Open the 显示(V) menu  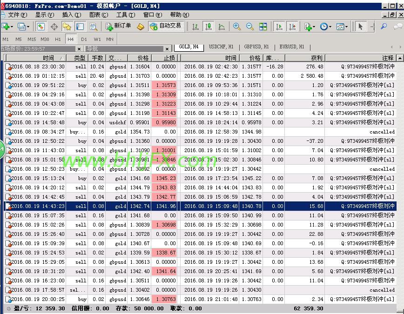[x=45, y=15]
